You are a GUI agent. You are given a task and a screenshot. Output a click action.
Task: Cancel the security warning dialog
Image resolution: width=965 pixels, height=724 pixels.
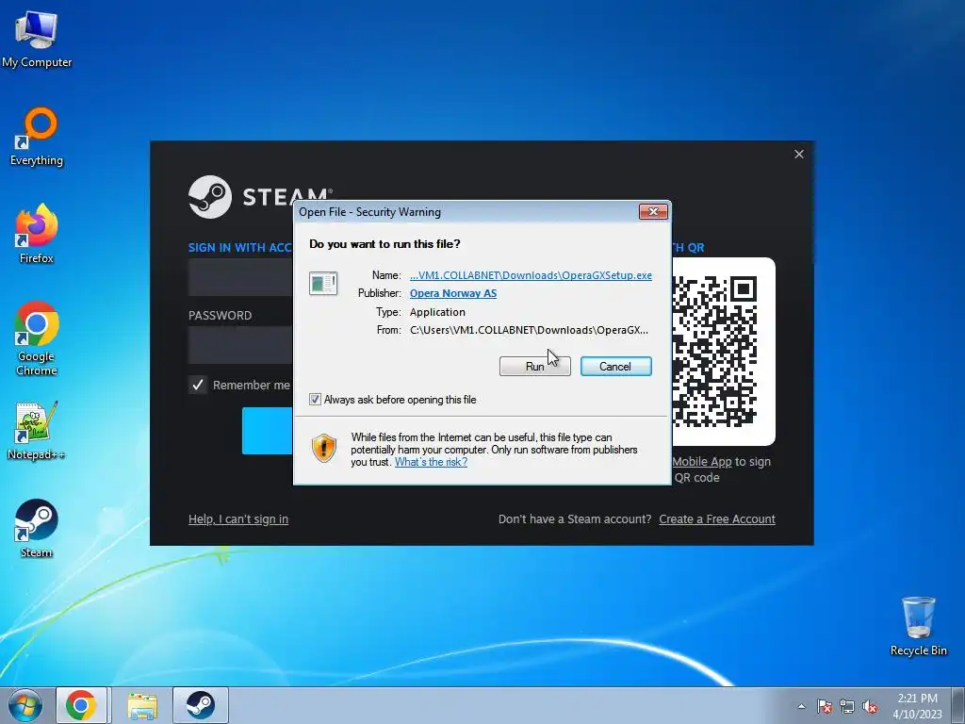615,367
